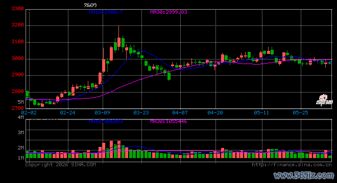Click the Copyright 2026 SINA.COM text

coord(61,165)
